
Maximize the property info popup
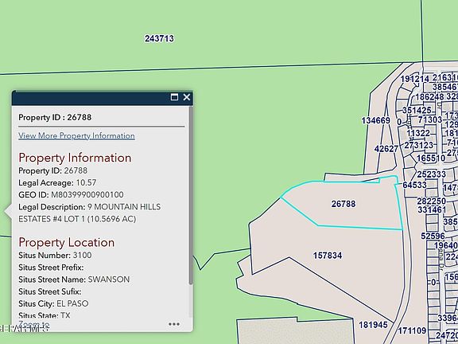point(174,97)
